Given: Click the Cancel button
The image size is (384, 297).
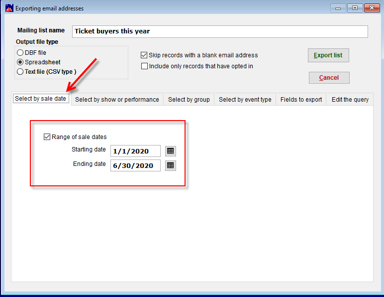Looking at the screenshot, I should [x=329, y=78].
